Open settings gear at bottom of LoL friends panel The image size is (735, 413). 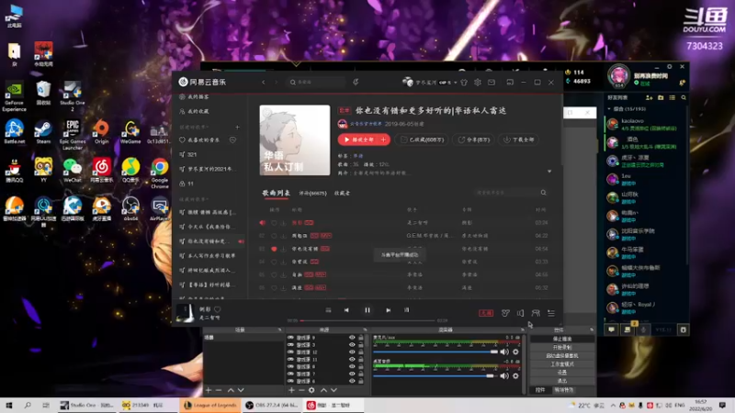click(684, 329)
